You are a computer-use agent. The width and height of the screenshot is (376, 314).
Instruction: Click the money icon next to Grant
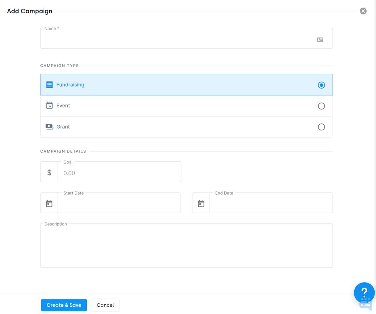point(49,126)
